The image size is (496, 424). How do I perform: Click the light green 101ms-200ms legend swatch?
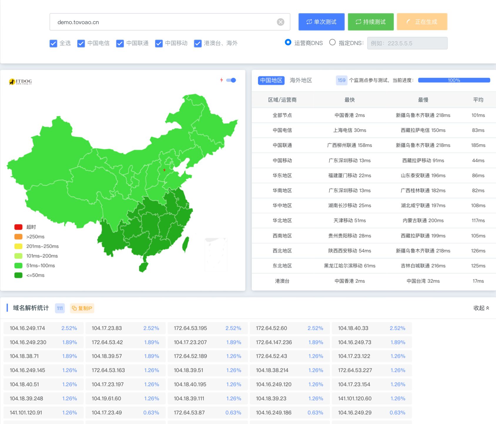pyautogui.click(x=19, y=256)
